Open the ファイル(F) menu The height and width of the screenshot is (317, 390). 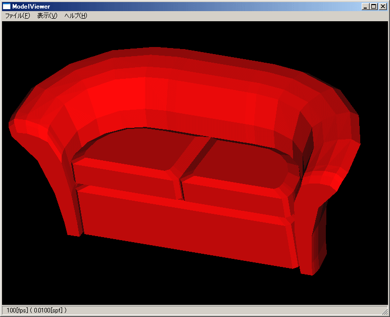click(17, 16)
